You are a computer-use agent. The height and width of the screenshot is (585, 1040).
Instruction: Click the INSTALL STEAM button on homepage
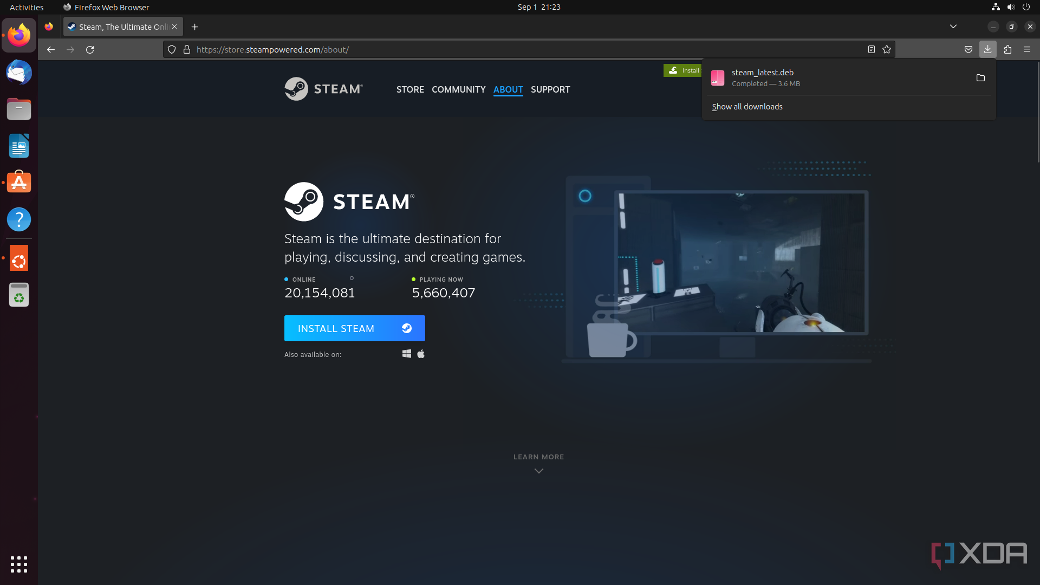pos(355,328)
